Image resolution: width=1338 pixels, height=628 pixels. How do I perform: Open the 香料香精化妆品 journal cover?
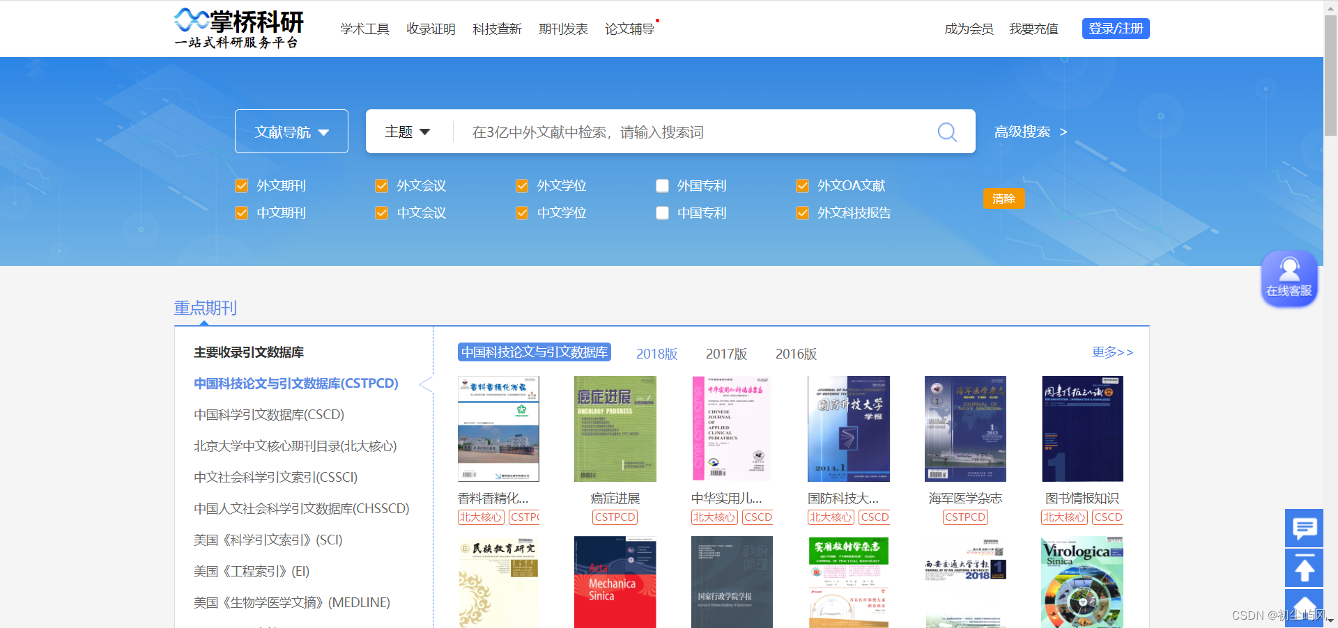498,429
